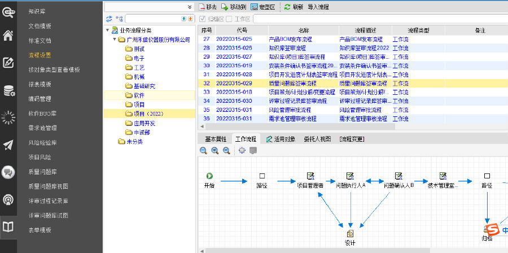Open 编码管理 in the side menu
This screenshot has height=253, width=508.
tap(40, 99)
